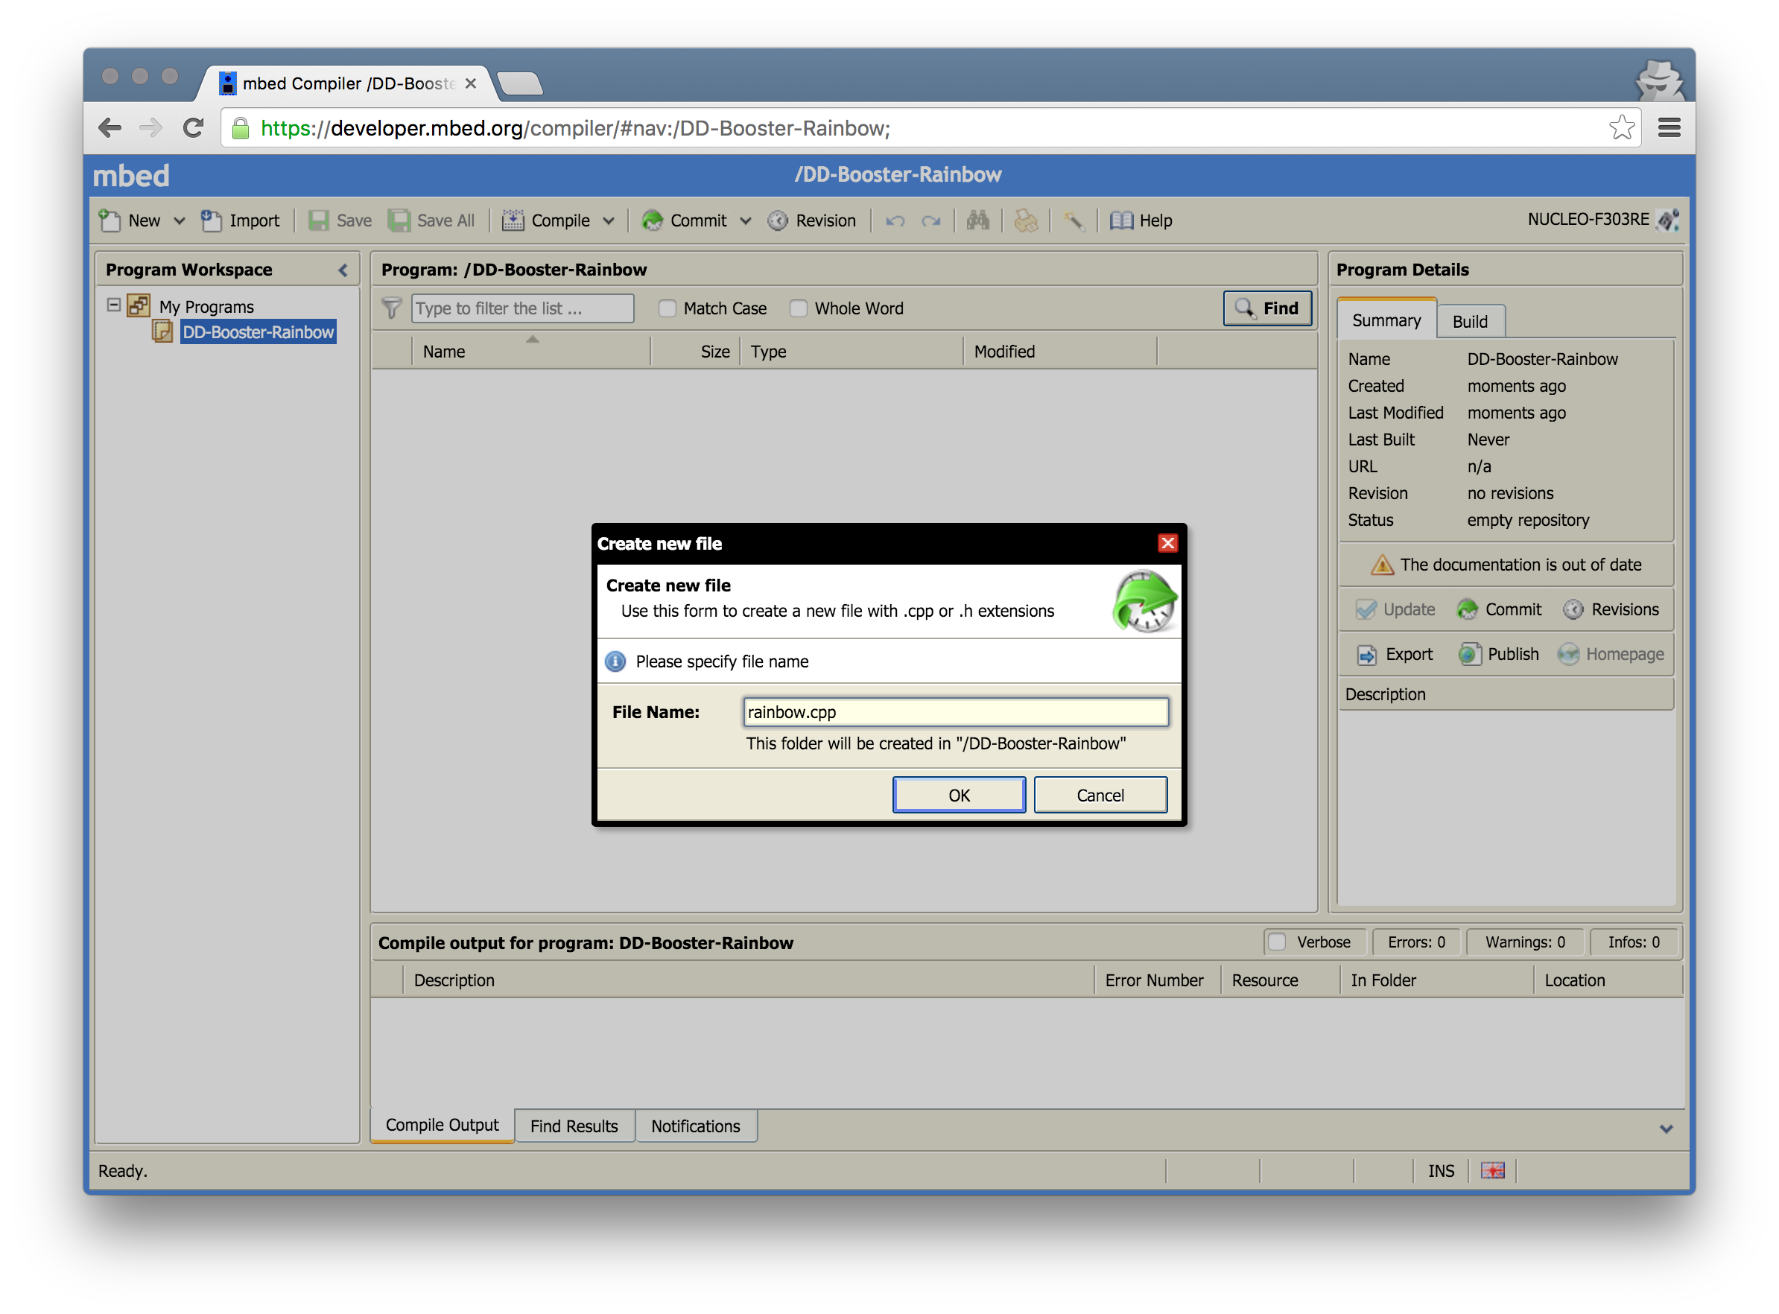Open the Compile dropdown arrow
Screen dimensions: 1779x1314
point(609,221)
